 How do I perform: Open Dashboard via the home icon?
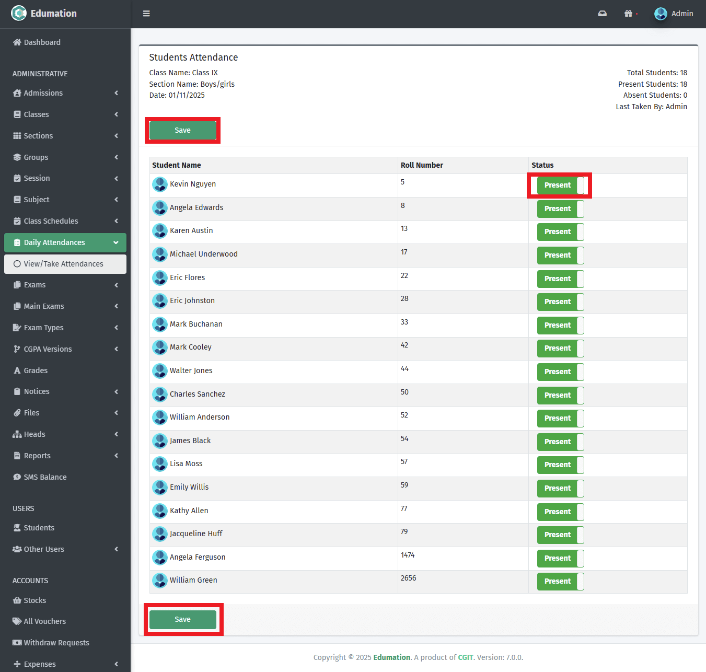(x=17, y=42)
